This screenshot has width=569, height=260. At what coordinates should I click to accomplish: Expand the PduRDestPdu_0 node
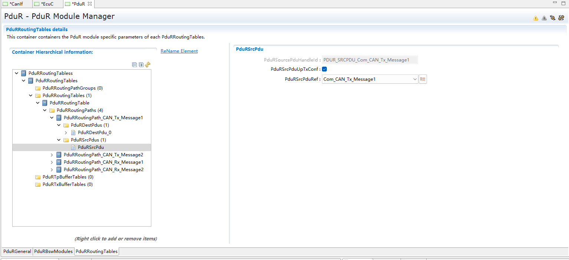(66, 133)
